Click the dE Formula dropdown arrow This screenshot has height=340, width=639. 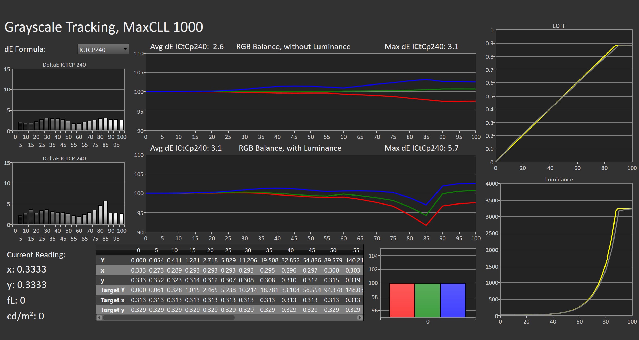125,49
